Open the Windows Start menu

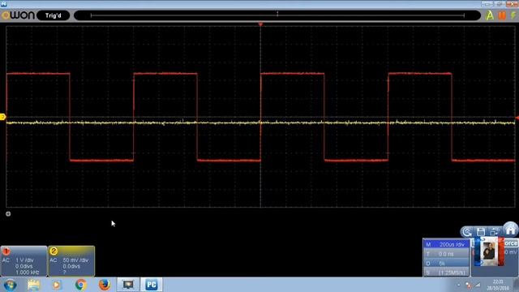pos(11,285)
